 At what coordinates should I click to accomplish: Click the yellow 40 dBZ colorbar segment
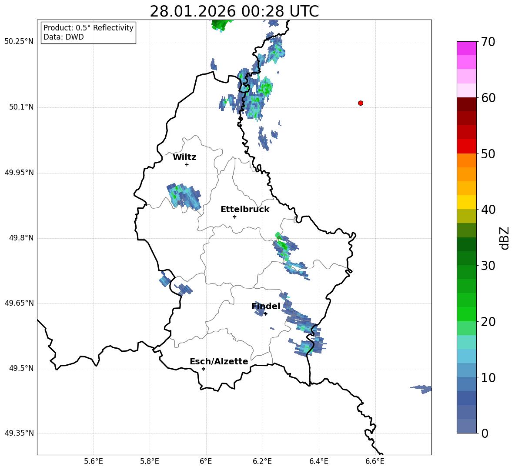466,202
